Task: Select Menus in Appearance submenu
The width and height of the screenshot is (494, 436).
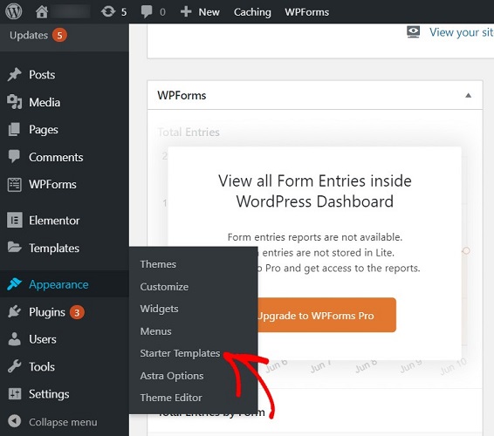Action: [156, 331]
